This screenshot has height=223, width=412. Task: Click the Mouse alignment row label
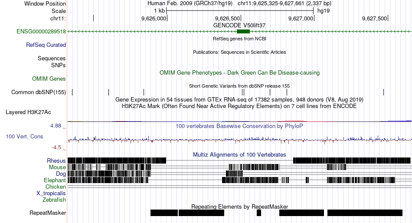pos(57,167)
